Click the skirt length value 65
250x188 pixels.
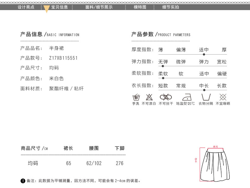[x=69, y=163]
